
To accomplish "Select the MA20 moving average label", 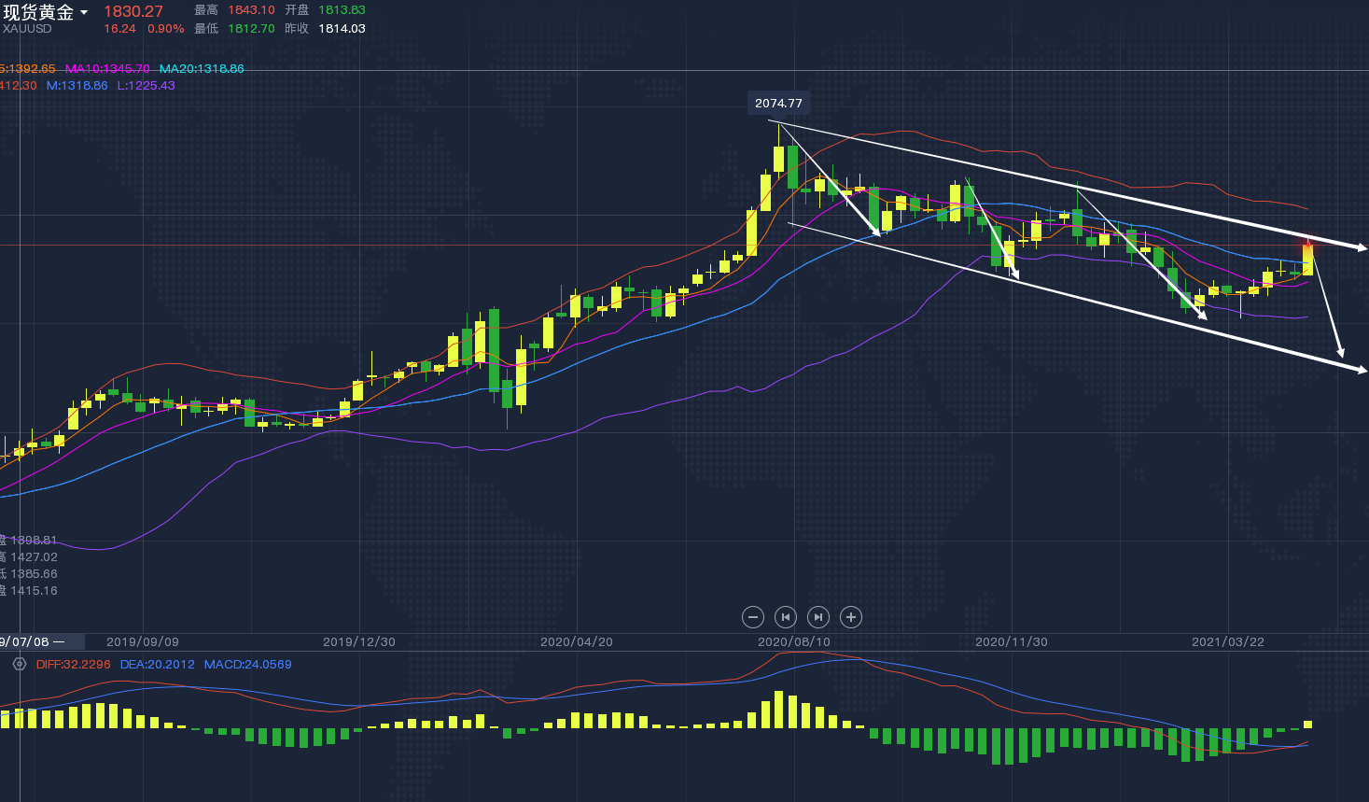I will coord(201,69).
